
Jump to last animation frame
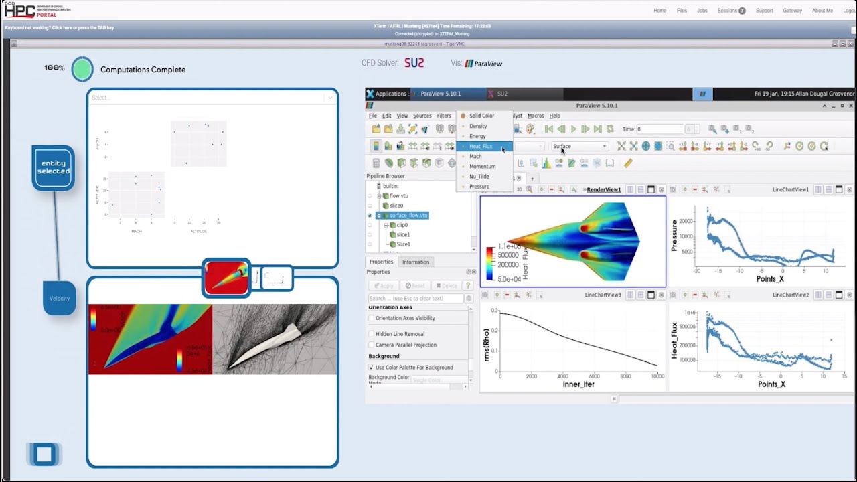pos(597,129)
